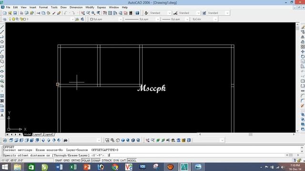Open the Format menu
305x171 pixels.
pyautogui.click(x=43, y=8)
